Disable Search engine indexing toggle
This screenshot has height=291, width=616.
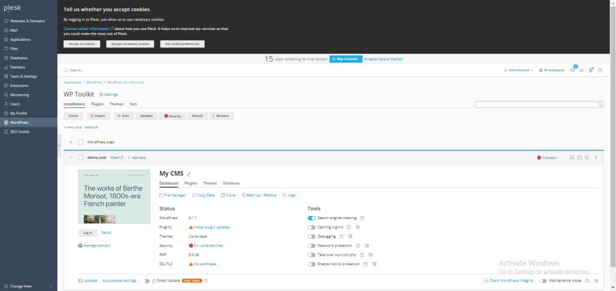312,218
